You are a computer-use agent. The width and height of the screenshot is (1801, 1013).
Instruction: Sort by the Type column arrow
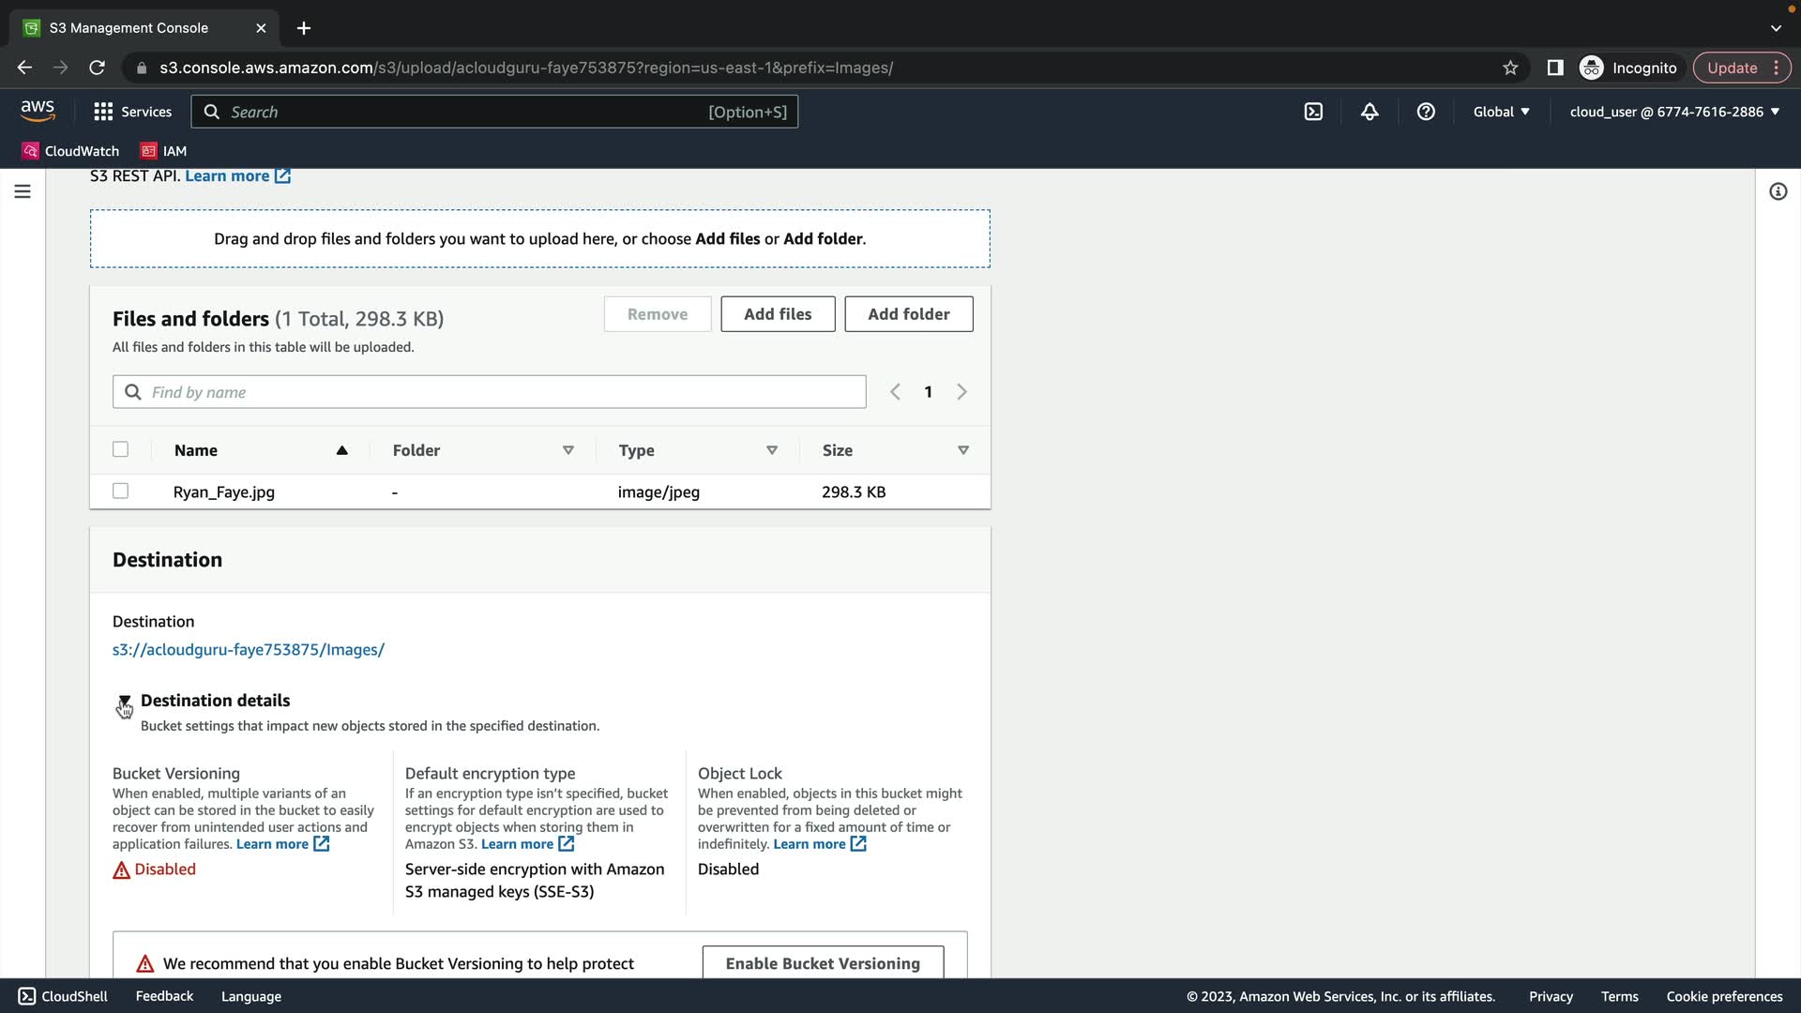[x=772, y=450]
